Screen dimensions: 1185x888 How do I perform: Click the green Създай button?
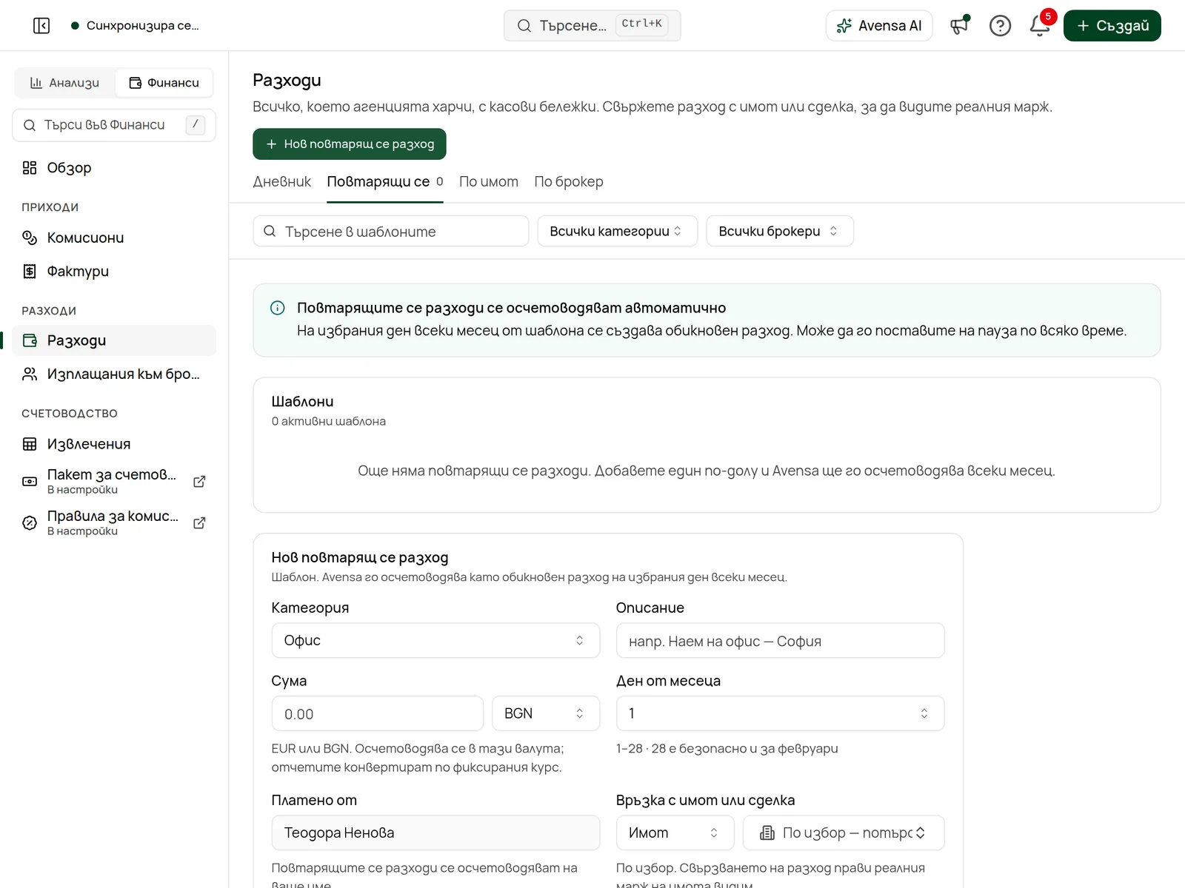(1112, 26)
